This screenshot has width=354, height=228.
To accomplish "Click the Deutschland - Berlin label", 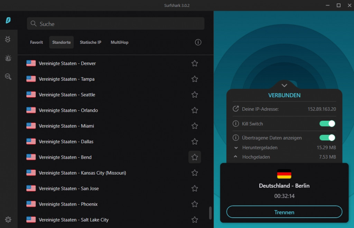I will [284, 186].
